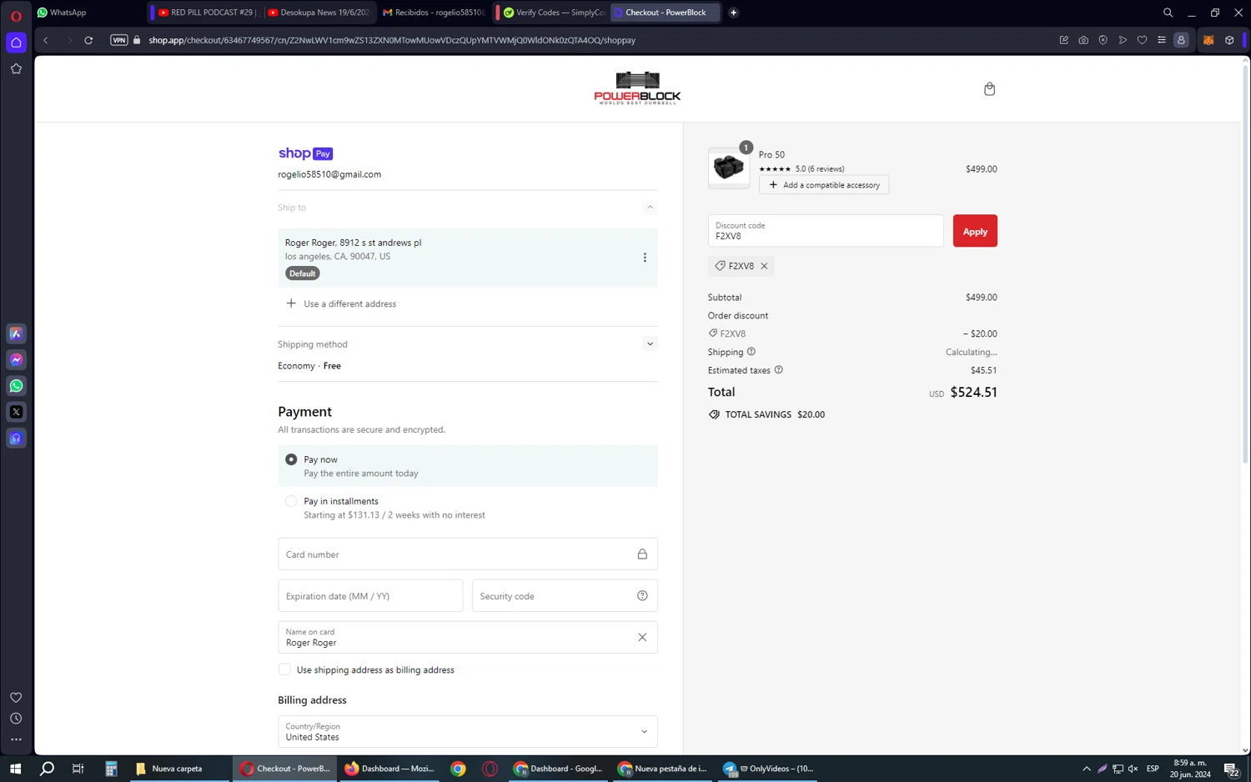
Task: Open history clock icon in sidebar
Action: click(16, 719)
